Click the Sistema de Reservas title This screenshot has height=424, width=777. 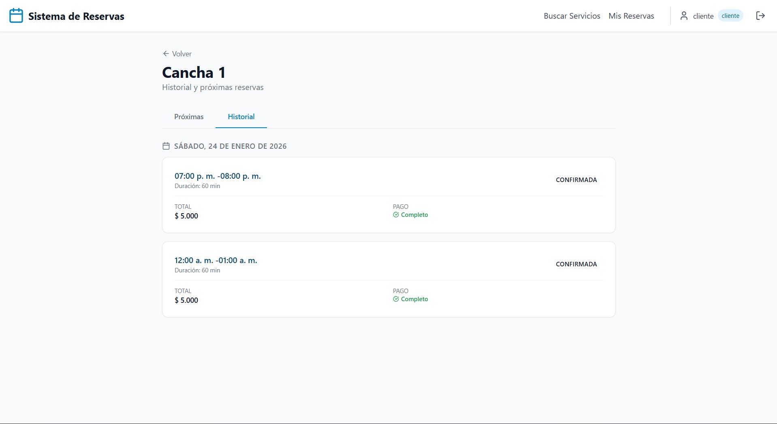pyautogui.click(x=76, y=16)
